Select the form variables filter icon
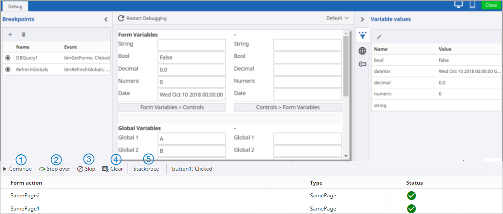Image resolution: width=503 pixels, height=214 pixels. pos(362,36)
